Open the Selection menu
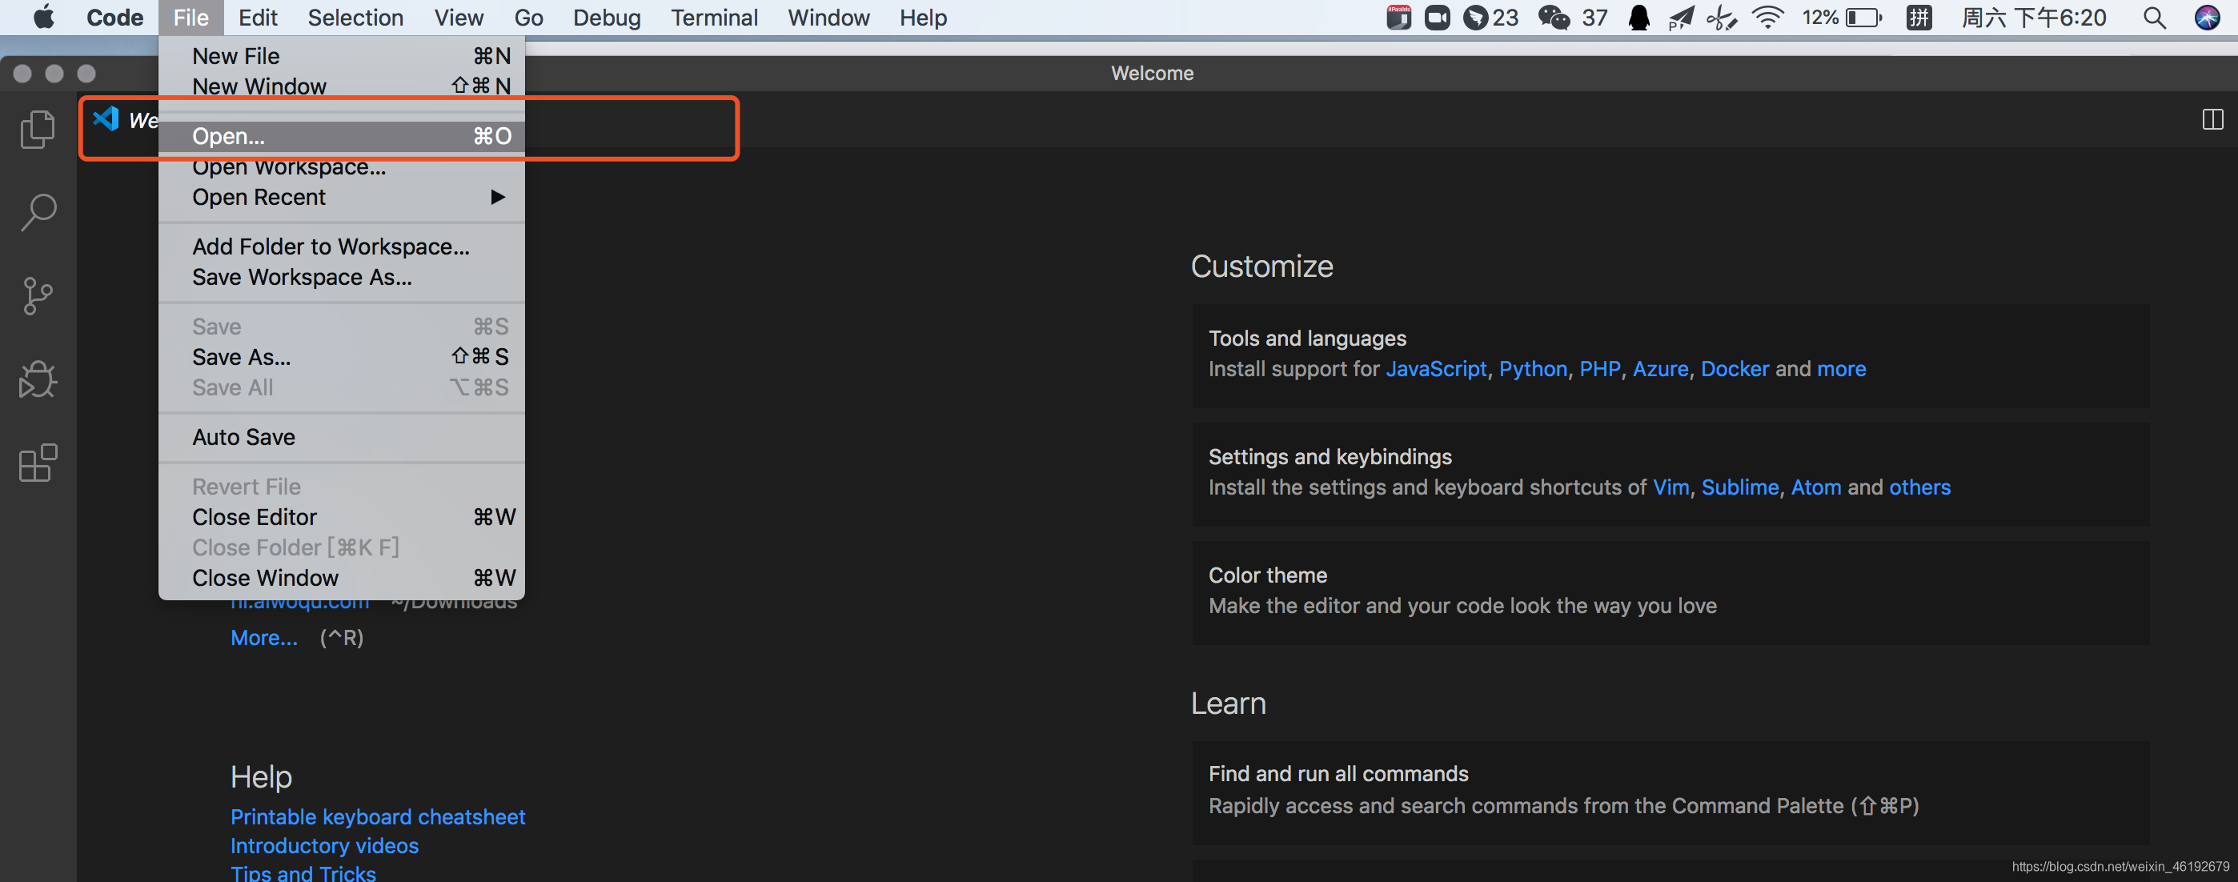The image size is (2238, 882). 355,18
